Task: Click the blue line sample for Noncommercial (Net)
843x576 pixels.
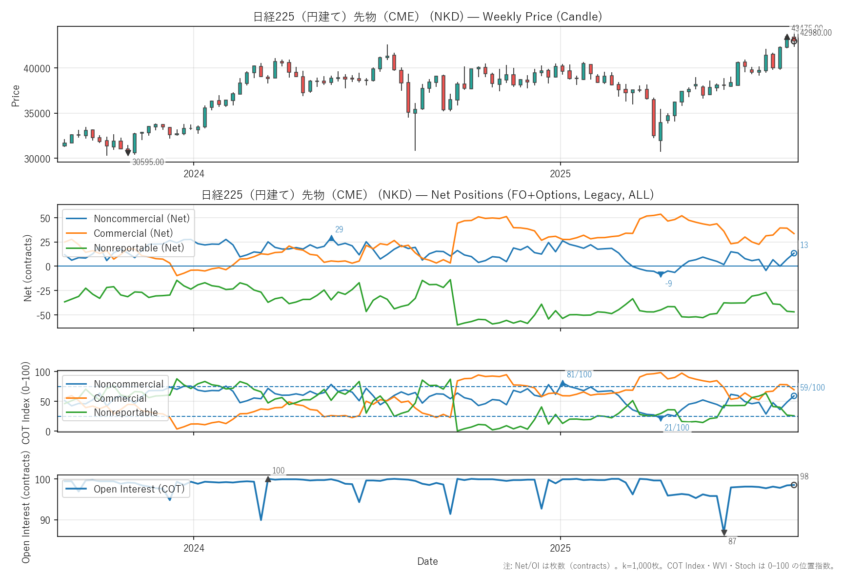Action: click(76, 219)
